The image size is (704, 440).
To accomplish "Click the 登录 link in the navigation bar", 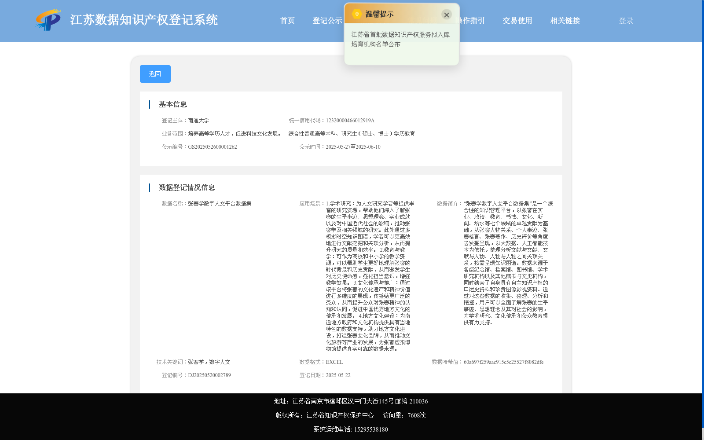I will [626, 20].
